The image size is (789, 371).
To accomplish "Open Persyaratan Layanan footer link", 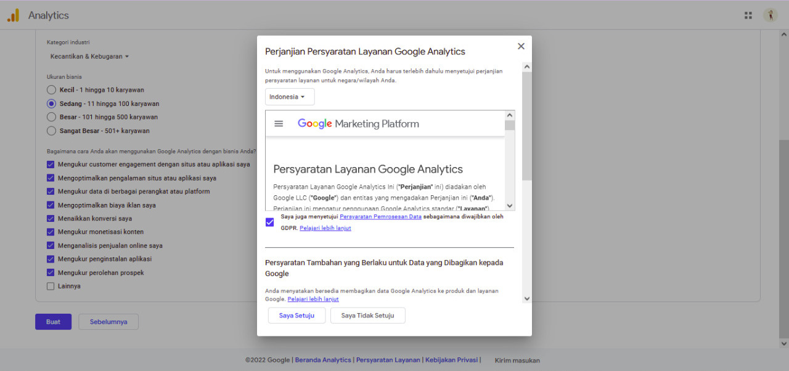I will pos(388,360).
